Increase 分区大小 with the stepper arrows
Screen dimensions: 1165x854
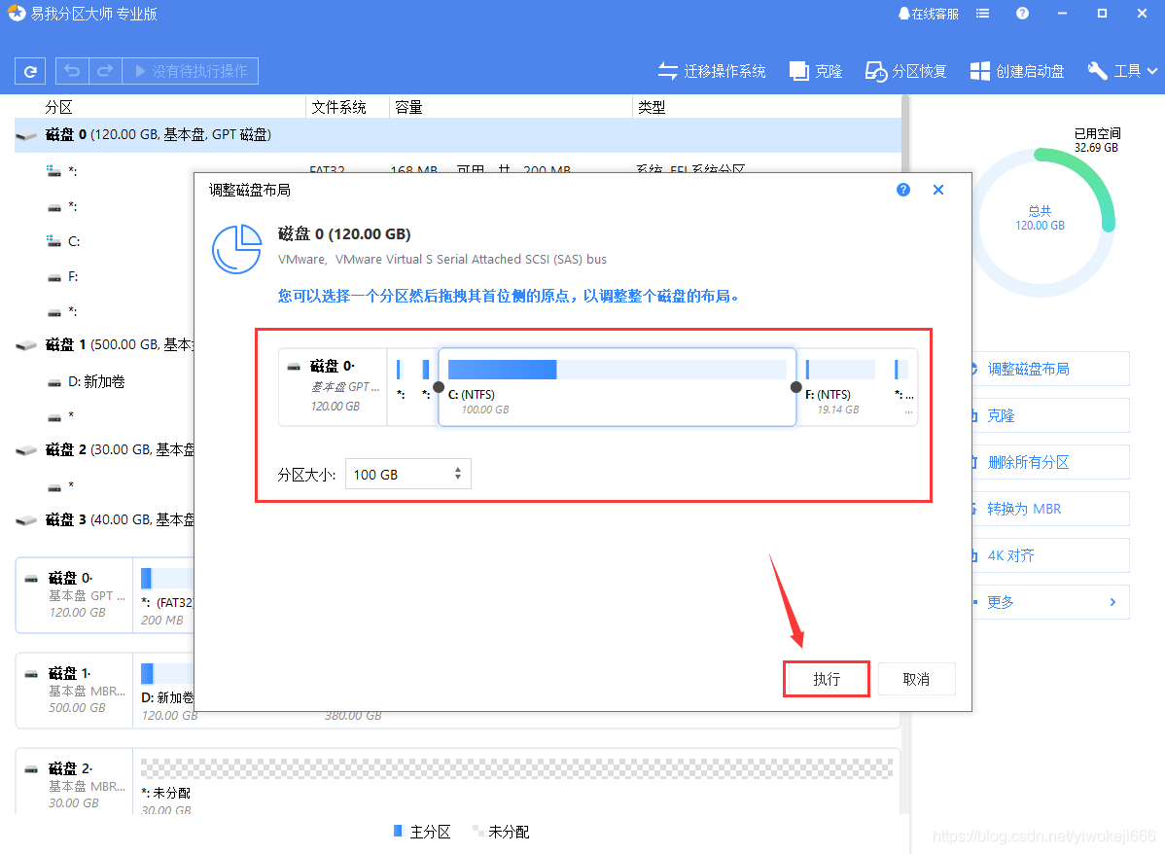(456, 470)
